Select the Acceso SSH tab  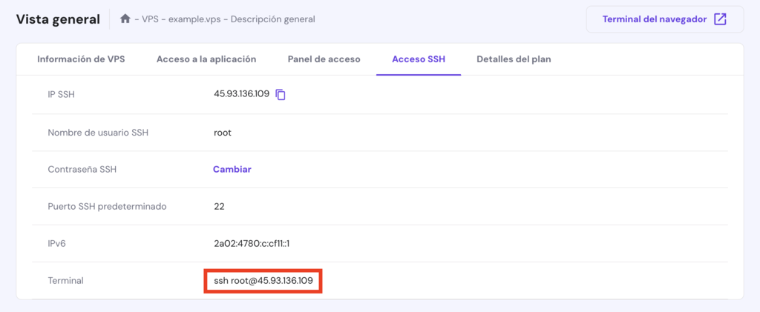[x=419, y=59]
